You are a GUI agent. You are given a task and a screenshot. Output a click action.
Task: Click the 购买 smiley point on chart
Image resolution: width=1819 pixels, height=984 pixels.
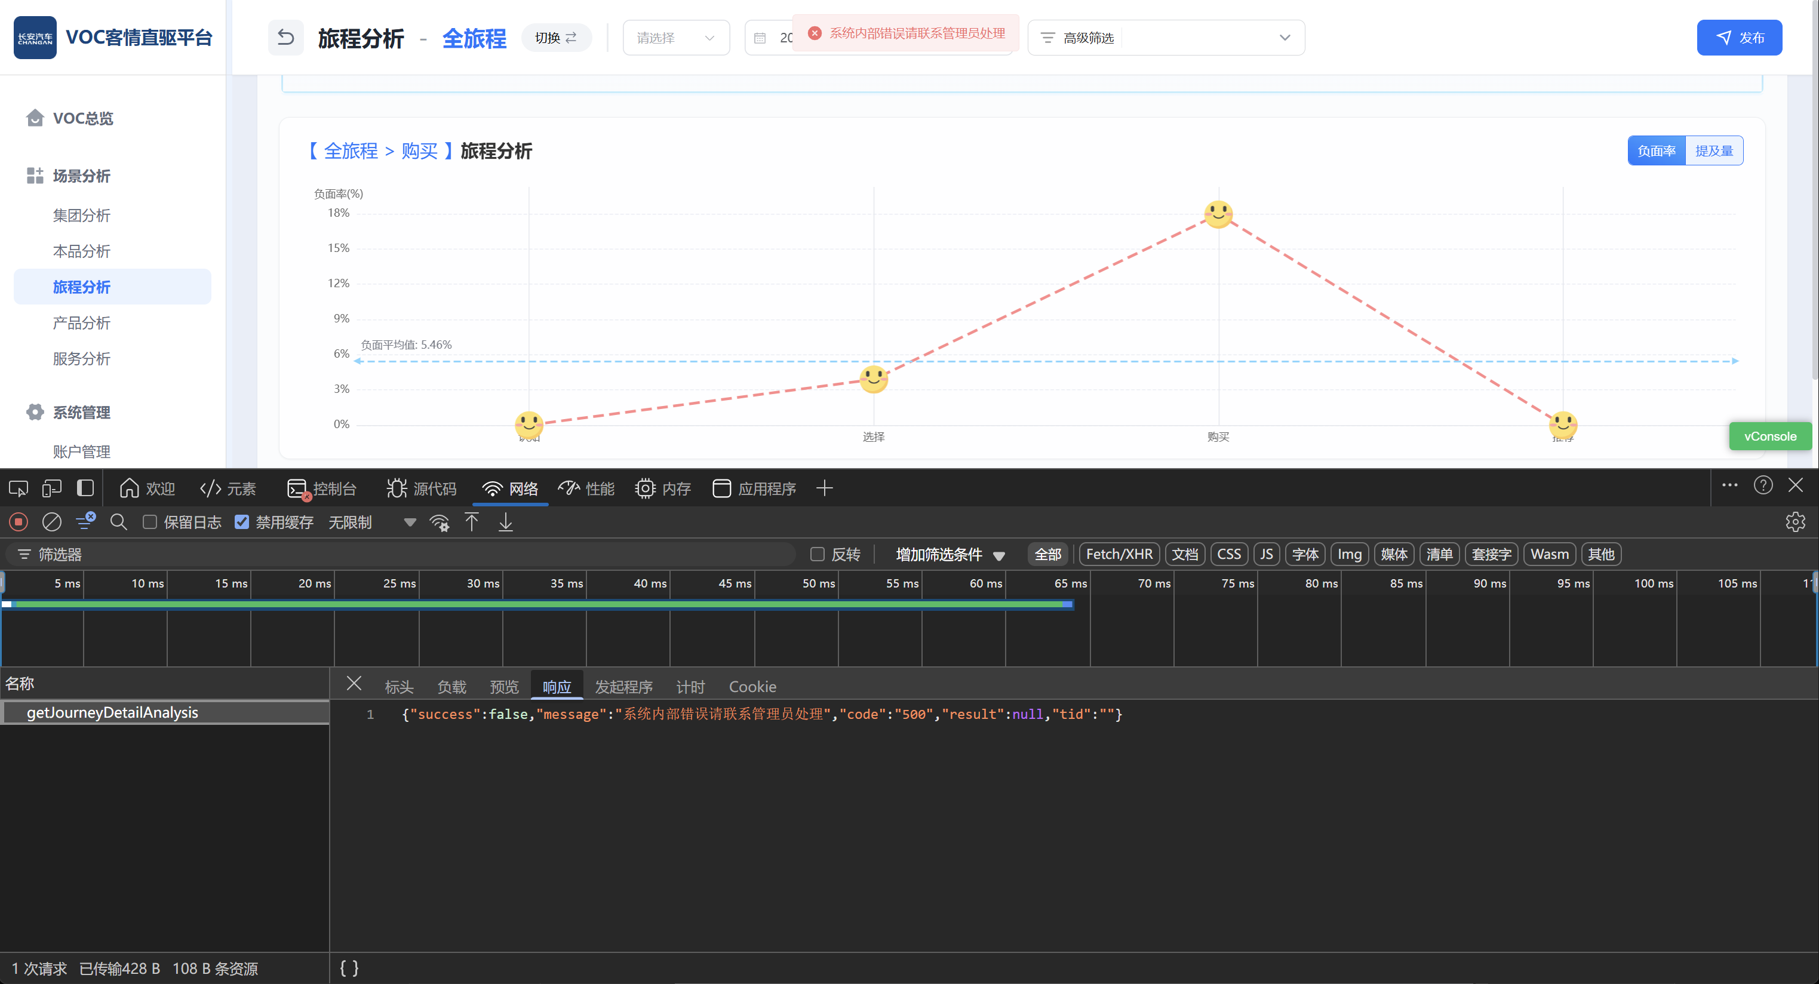1218,214
